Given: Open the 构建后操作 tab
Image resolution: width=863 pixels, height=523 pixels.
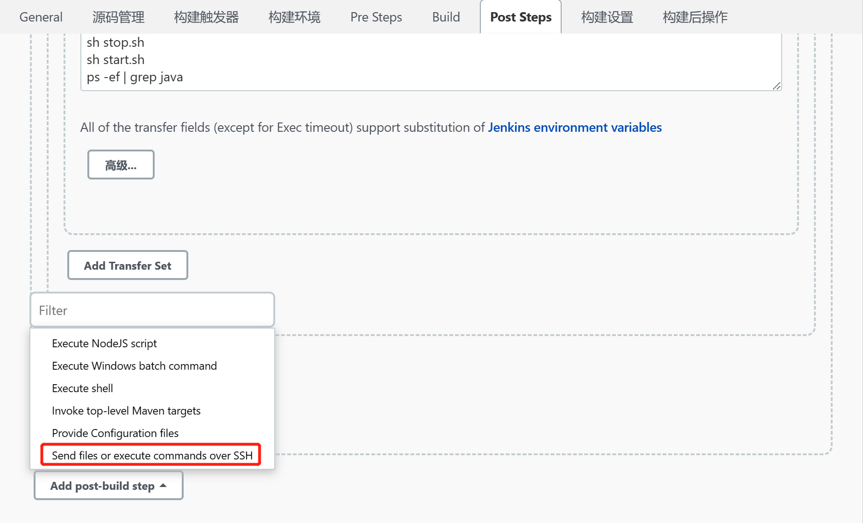Looking at the screenshot, I should pyautogui.click(x=694, y=17).
